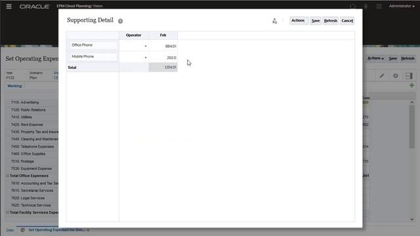The width and height of the screenshot is (420, 236).
Task: Edit the Office Phone label field
Action: click(x=93, y=45)
